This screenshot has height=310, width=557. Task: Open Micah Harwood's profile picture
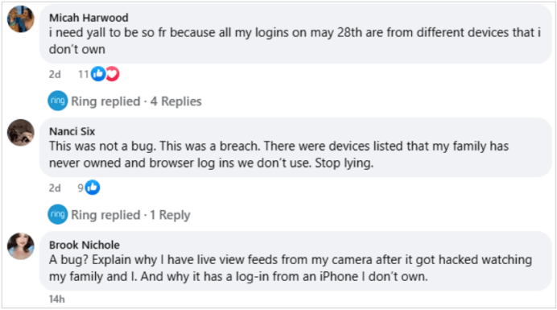21,19
